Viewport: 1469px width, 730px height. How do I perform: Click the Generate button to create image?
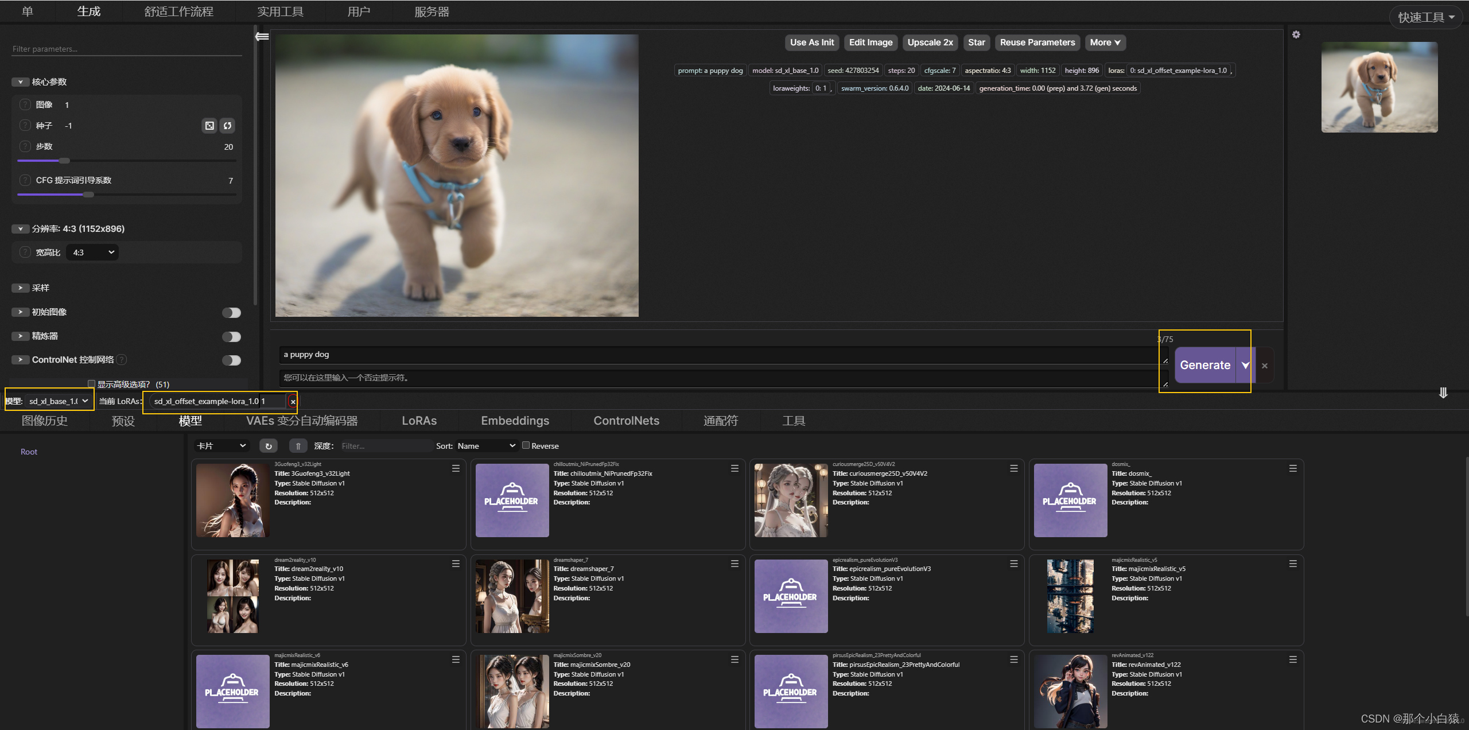(1206, 364)
